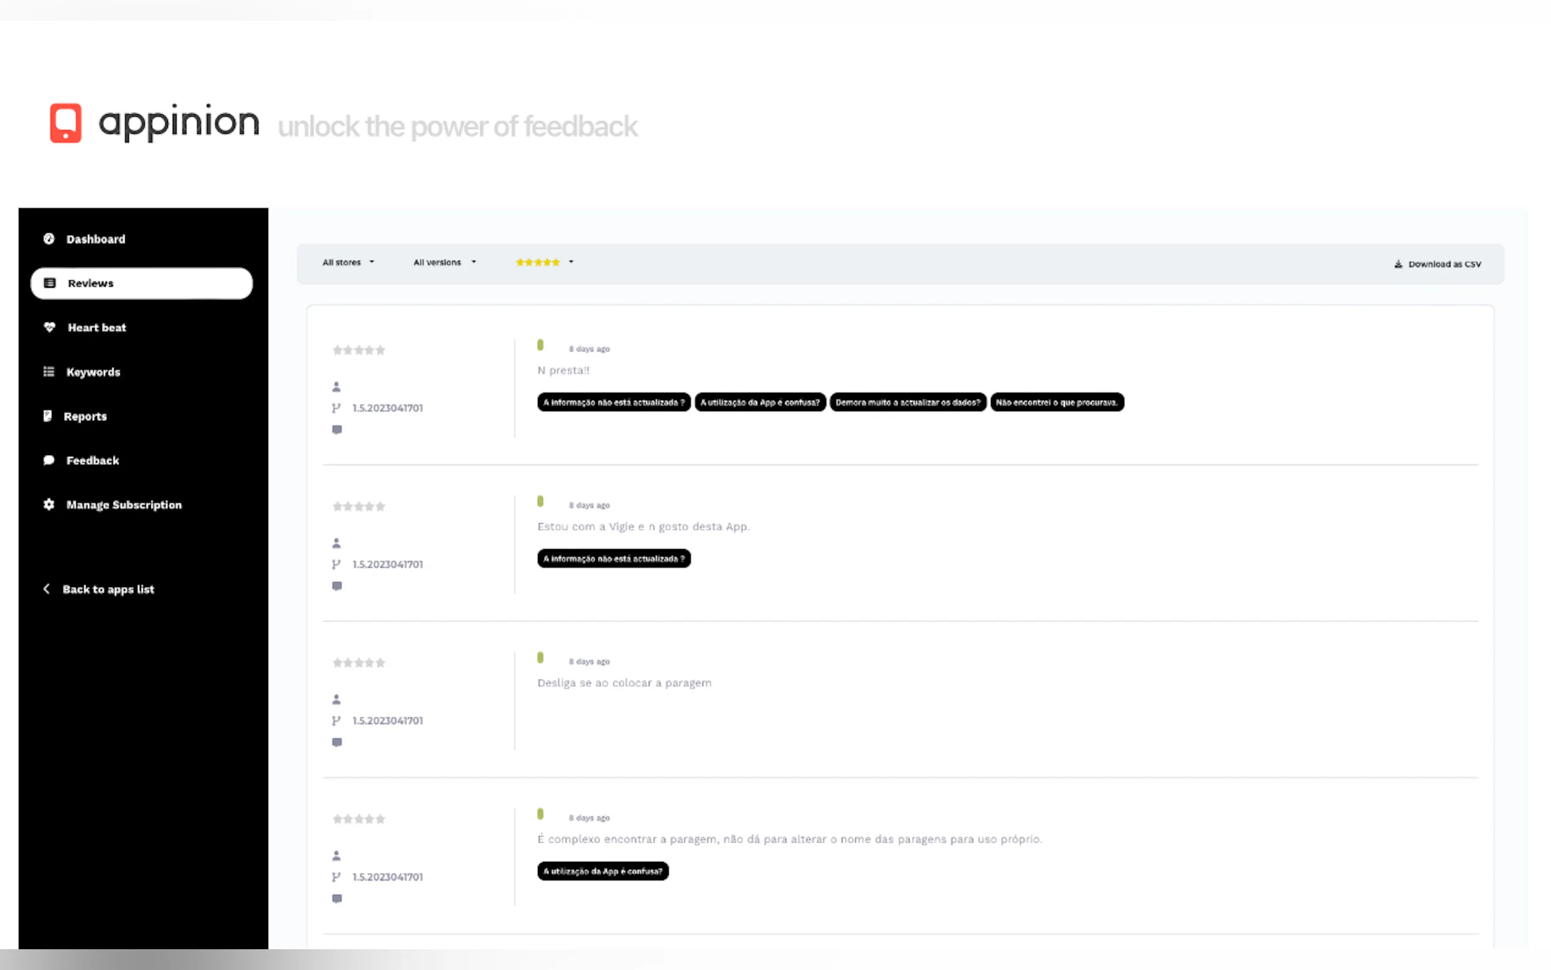
Task: Click the appinion logo icon
Action: 65,123
